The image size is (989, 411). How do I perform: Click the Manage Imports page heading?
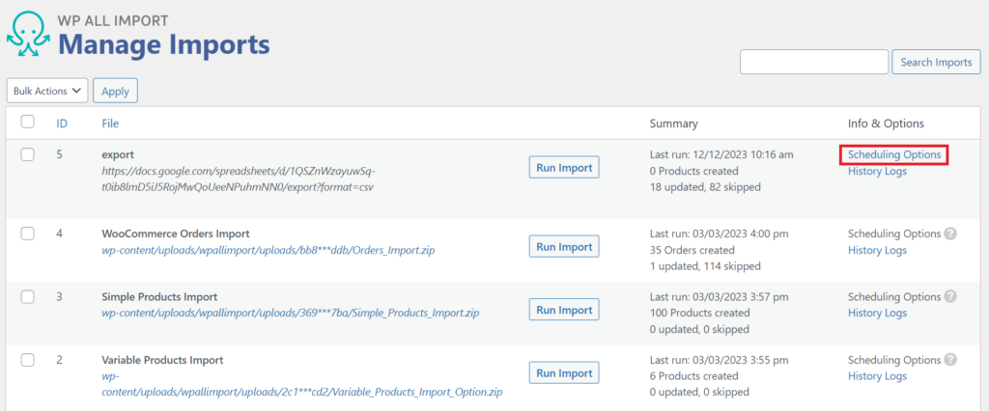point(164,45)
